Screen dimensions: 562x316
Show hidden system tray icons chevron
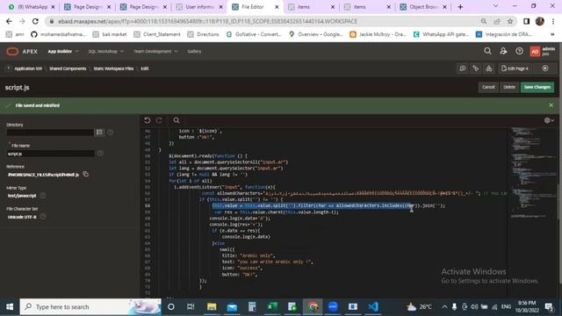[444, 307]
